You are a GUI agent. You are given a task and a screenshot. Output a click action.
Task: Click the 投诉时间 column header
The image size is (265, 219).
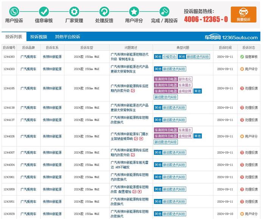pos(225,48)
